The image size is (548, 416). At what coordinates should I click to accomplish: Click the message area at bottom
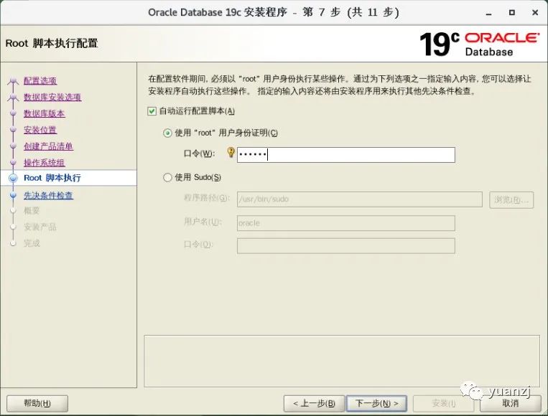click(x=342, y=361)
